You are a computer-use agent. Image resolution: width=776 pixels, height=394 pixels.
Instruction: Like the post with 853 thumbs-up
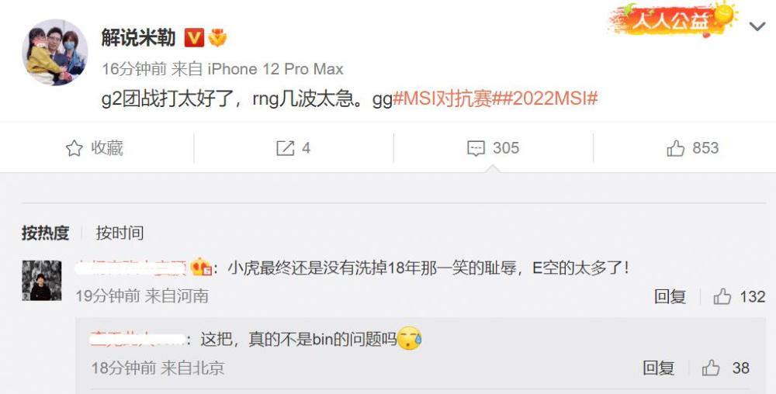coord(692,148)
